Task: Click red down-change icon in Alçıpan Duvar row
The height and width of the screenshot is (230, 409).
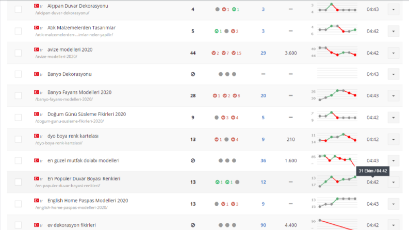Action: click(224, 9)
